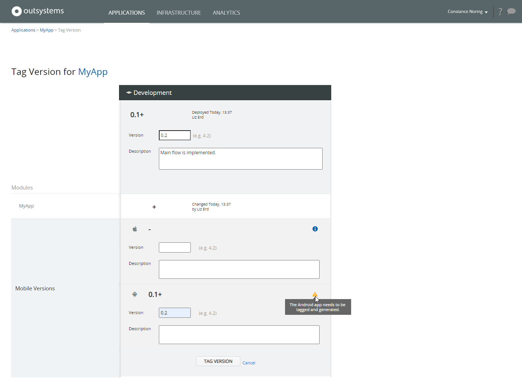Viewport: 522px width, 388px height.
Task: Click the Android Description text box
Action: pos(239,335)
